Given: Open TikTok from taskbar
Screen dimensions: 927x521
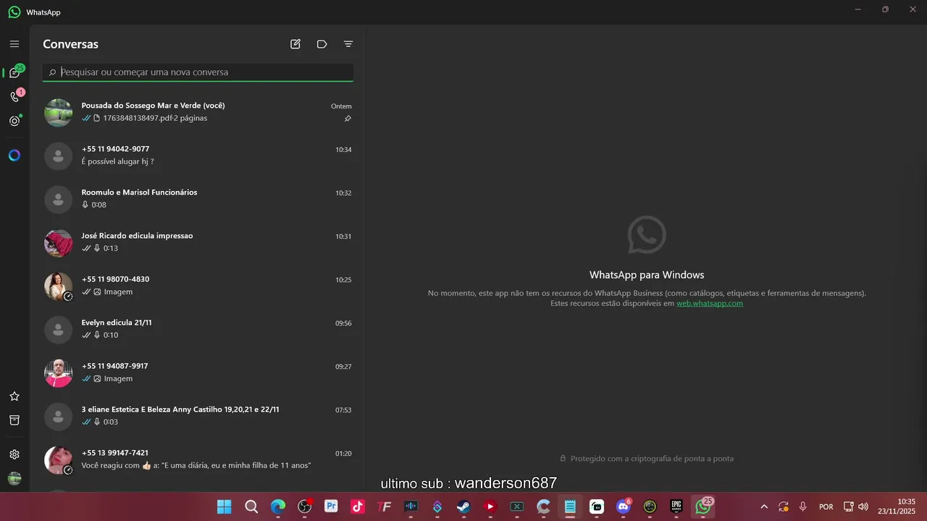Looking at the screenshot, I should 358,507.
